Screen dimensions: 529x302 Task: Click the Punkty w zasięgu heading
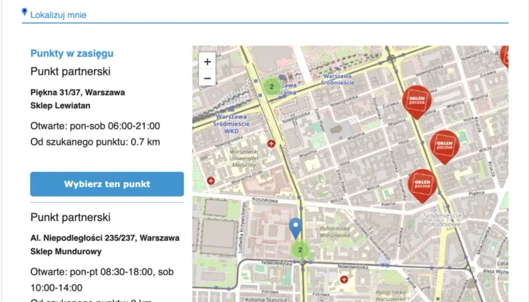click(x=72, y=53)
